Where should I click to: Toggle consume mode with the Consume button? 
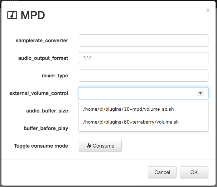click(100, 146)
